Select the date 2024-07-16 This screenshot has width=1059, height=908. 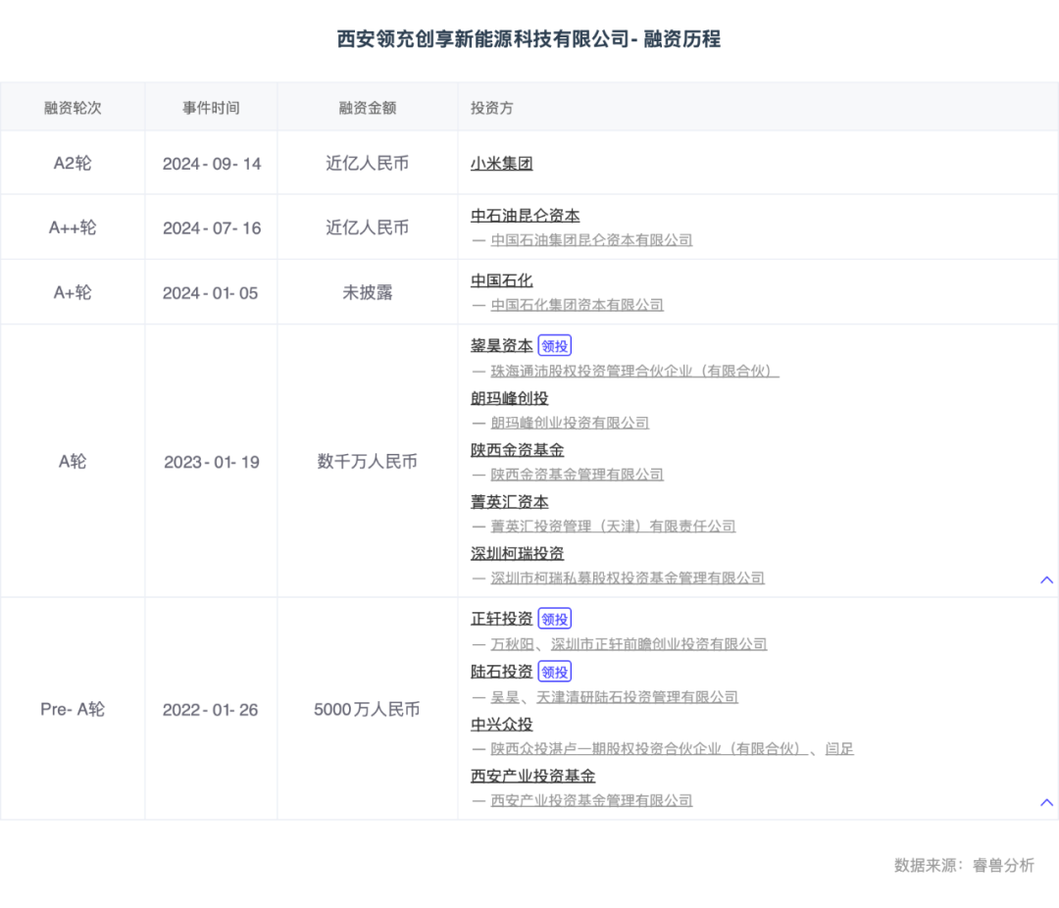tap(212, 227)
